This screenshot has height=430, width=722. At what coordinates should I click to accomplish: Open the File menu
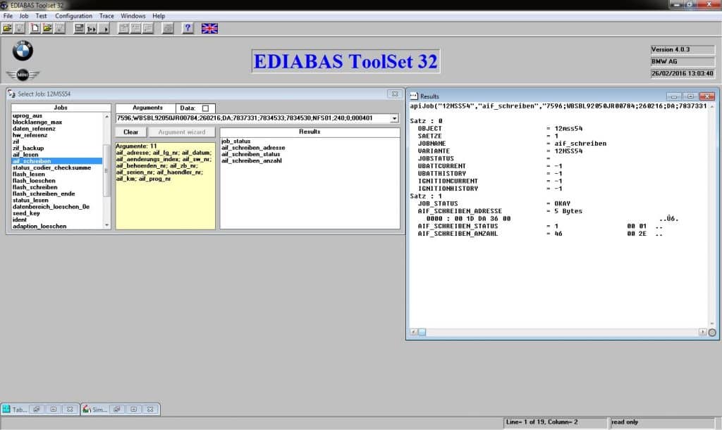click(7, 15)
